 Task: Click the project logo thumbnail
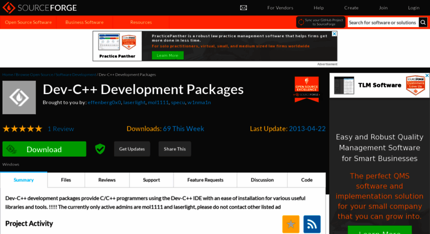19,97
